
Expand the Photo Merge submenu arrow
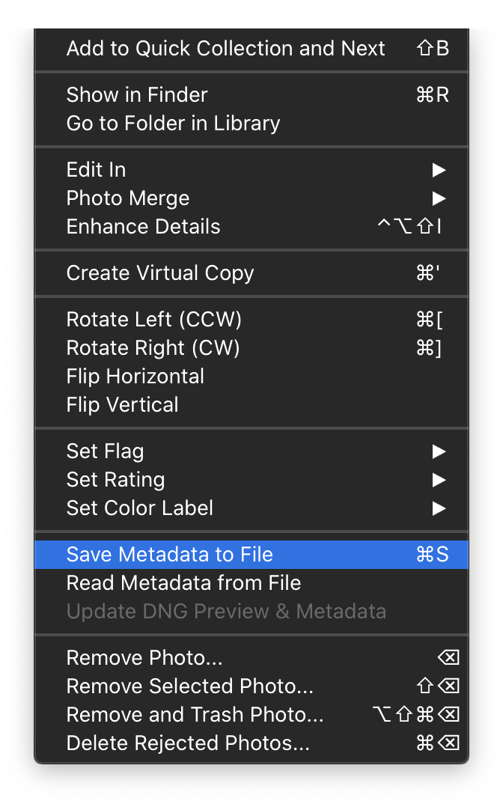click(x=439, y=198)
